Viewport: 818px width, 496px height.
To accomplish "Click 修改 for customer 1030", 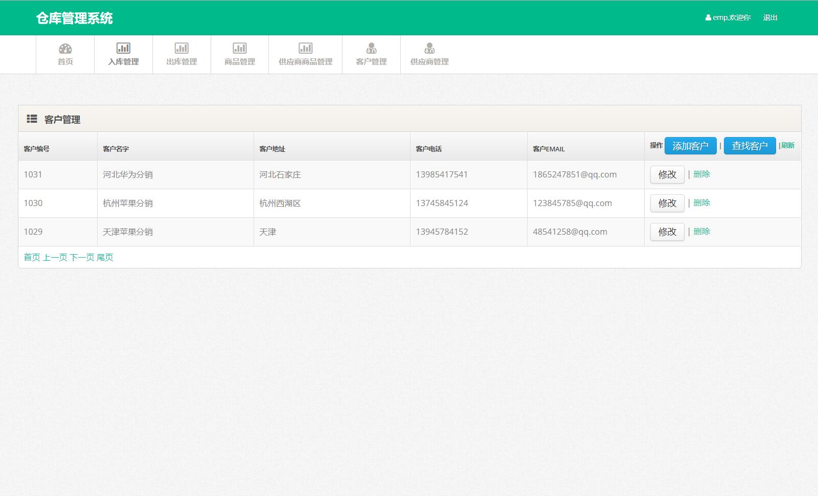I will [667, 203].
